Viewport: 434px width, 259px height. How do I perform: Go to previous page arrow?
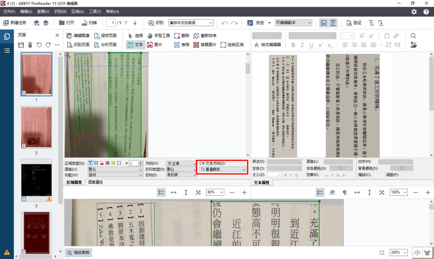click(126, 23)
